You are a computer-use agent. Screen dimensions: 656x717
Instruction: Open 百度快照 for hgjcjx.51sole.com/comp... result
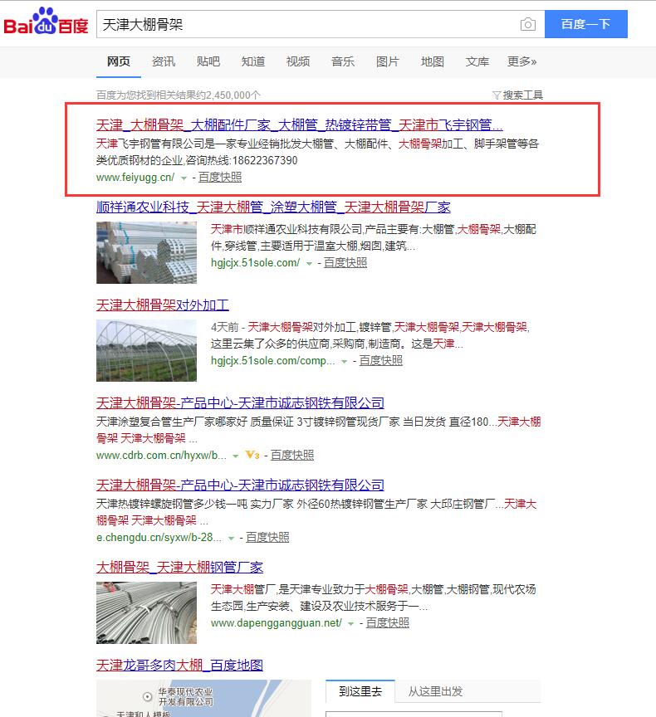click(x=380, y=360)
